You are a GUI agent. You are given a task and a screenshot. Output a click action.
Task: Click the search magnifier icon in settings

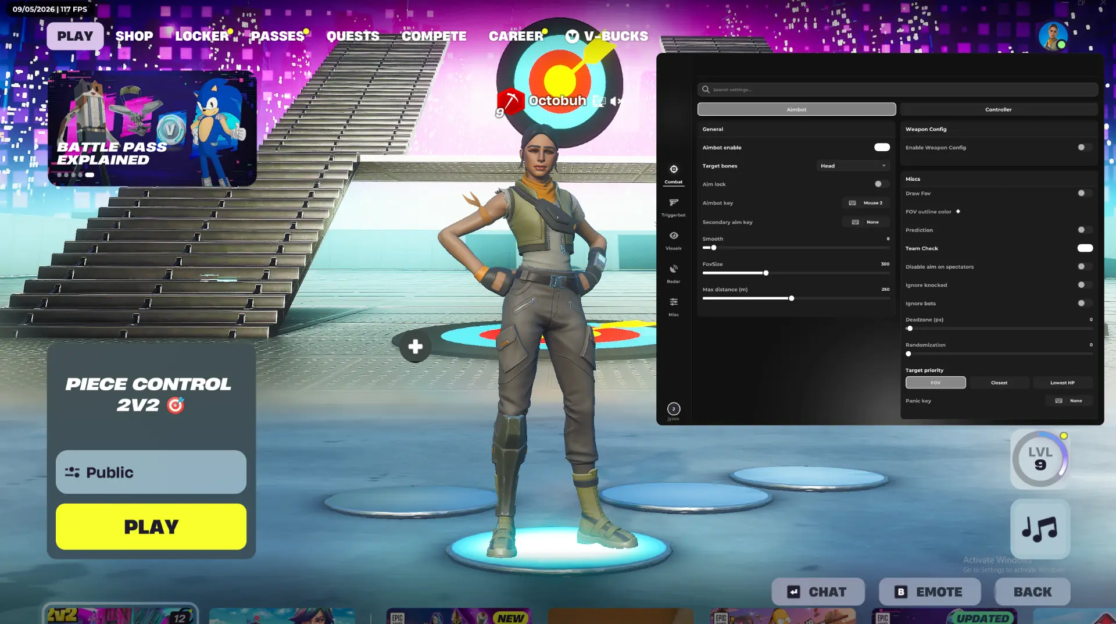pos(706,90)
